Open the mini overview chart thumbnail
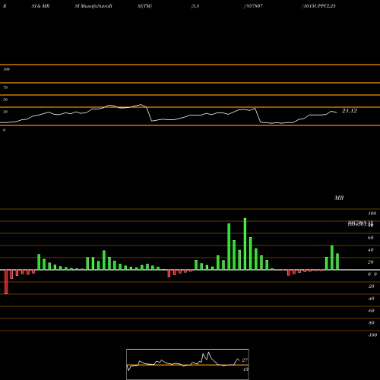 188,364
